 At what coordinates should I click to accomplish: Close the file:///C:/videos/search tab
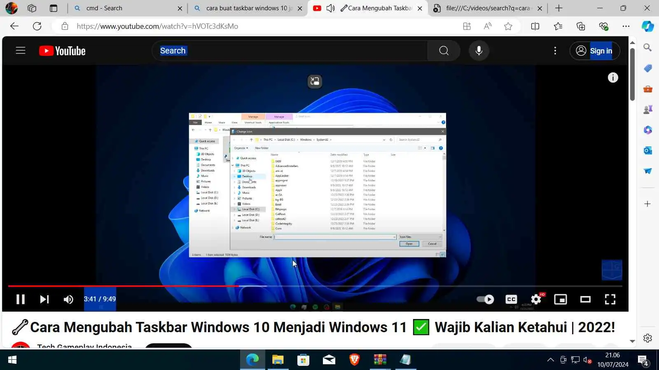pos(540,8)
